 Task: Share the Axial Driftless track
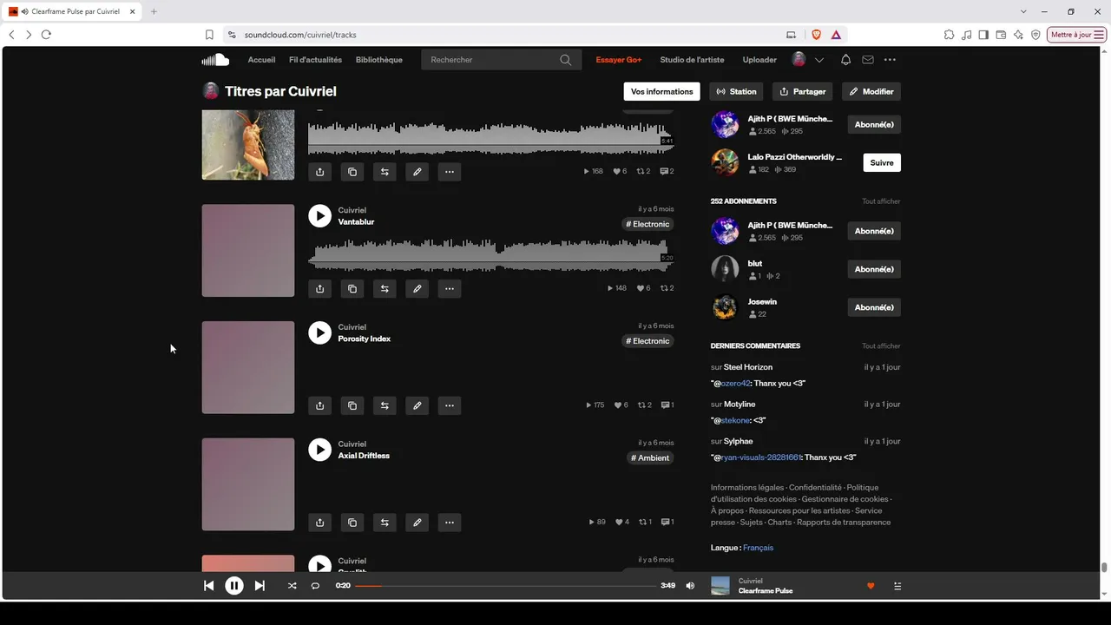click(x=320, y=523)
